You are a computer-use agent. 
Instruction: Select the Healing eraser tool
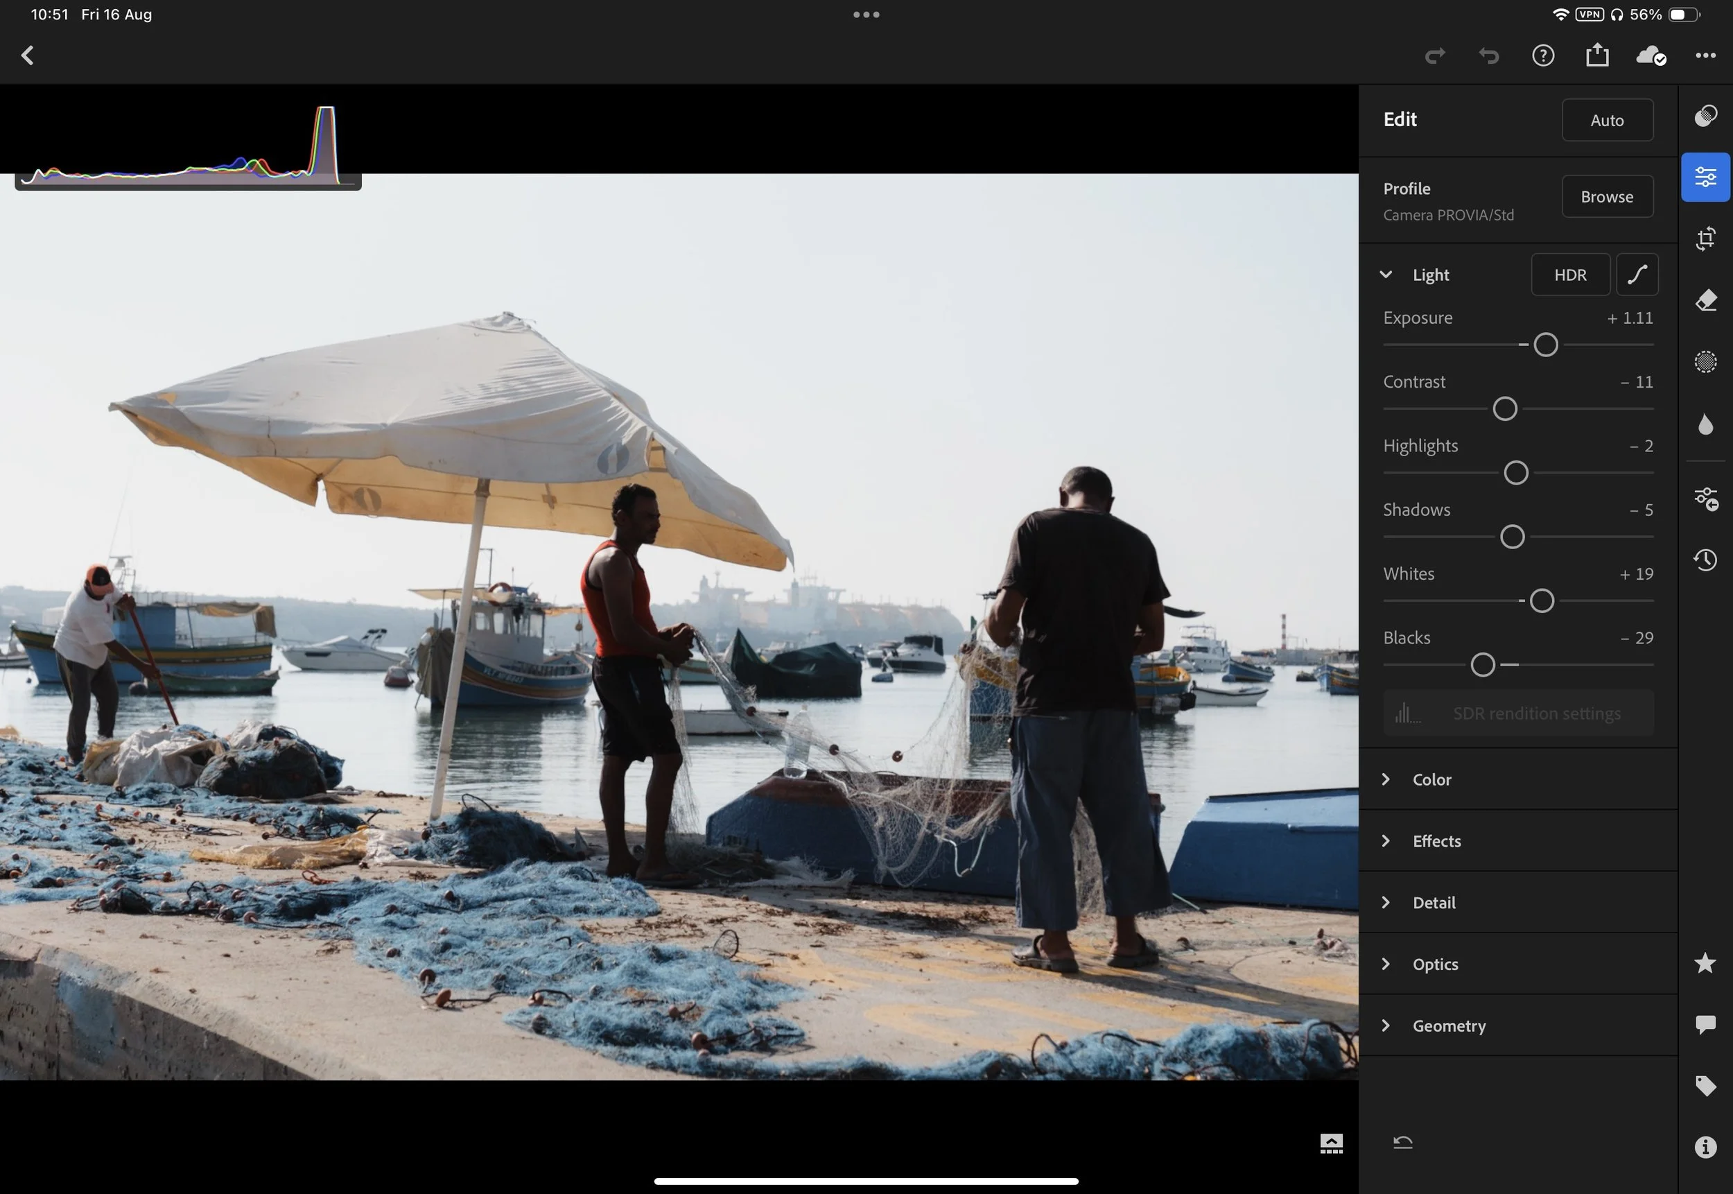(1705, 300)
